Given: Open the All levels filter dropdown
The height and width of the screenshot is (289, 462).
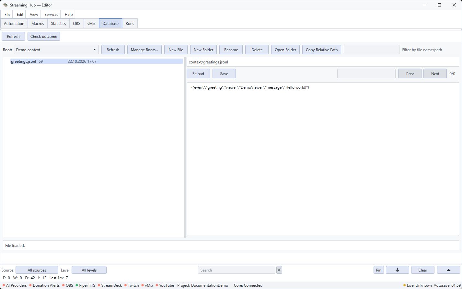Looking at the screenshot, I should (x=89, y=270).
